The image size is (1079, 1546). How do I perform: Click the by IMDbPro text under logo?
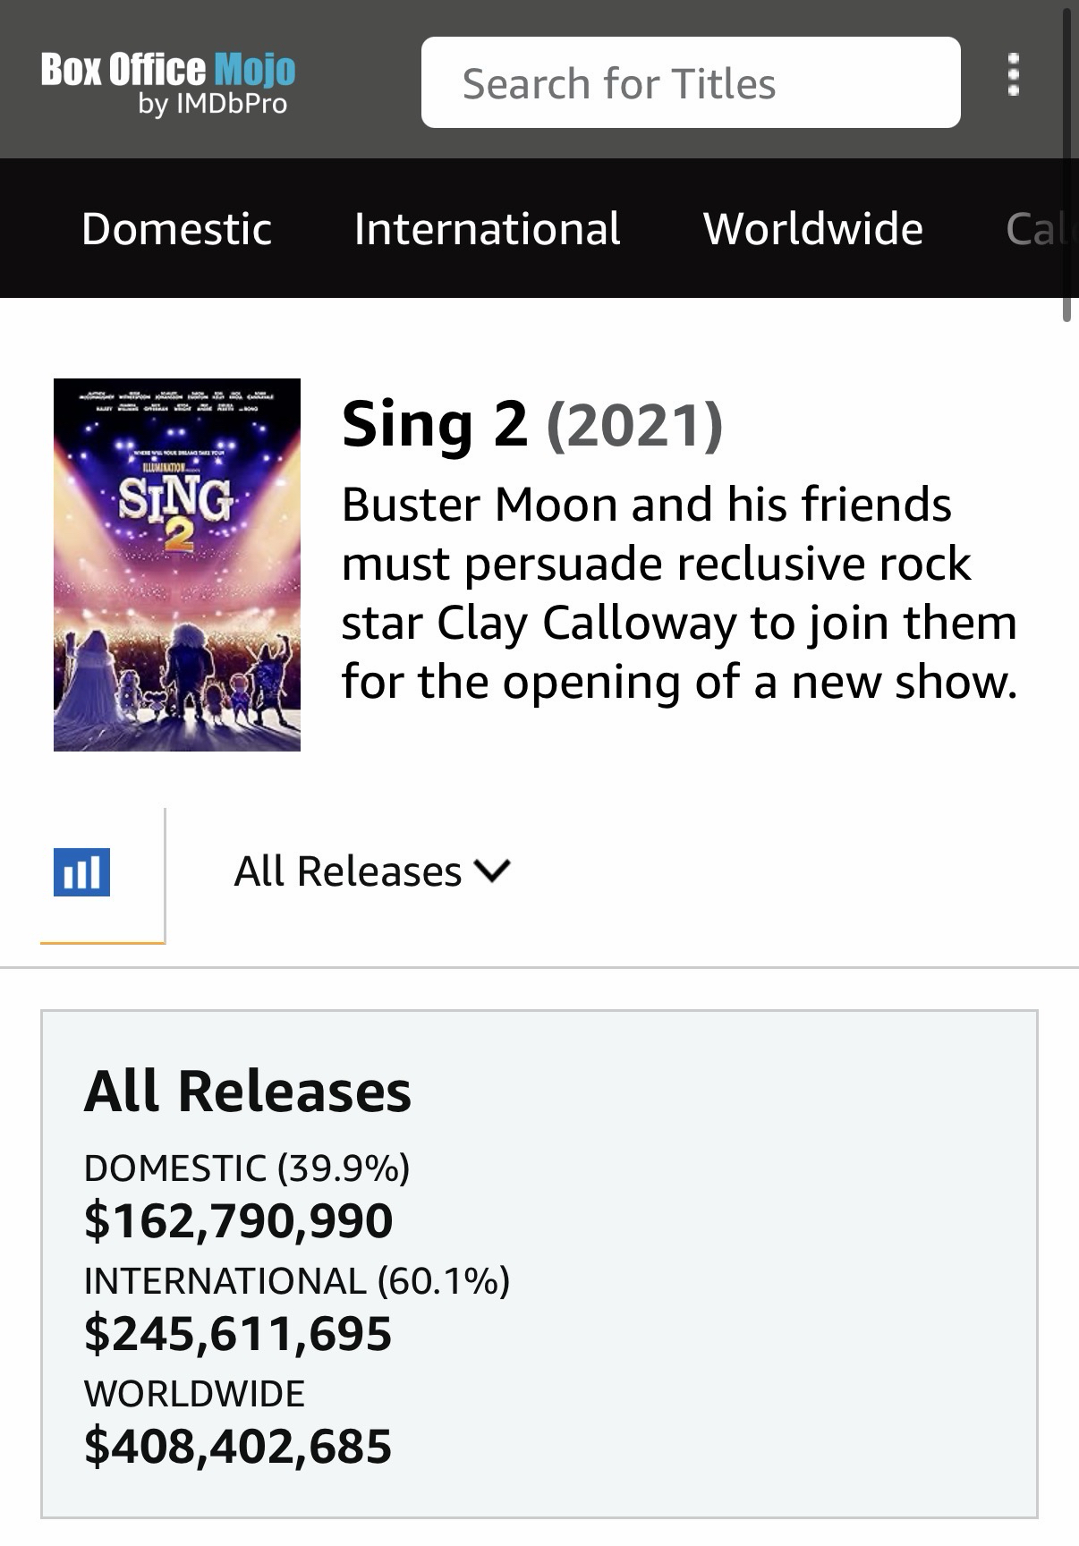(213, 105)
